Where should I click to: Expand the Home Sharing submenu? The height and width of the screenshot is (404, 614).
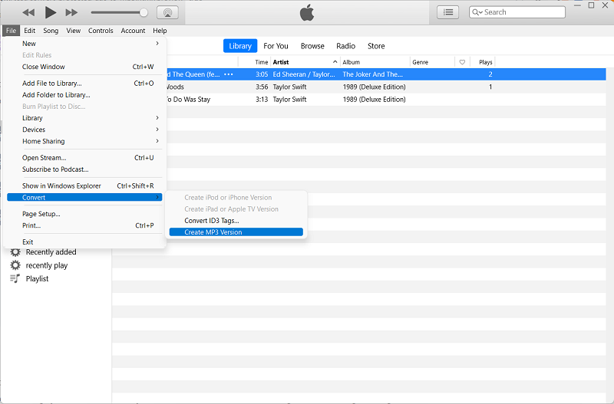point(84,141)
